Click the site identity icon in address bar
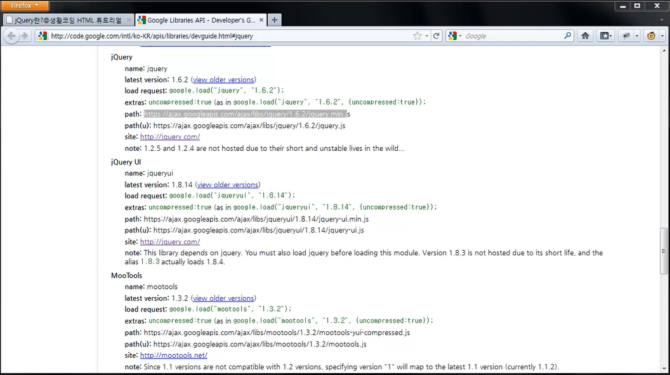Screen dimensions: 670x375 pos(42,36)
